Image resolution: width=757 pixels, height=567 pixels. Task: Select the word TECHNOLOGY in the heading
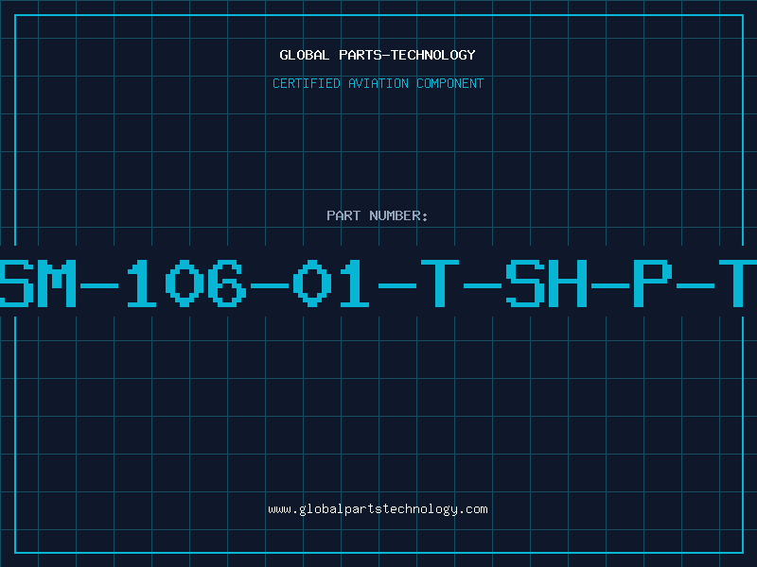433,55
